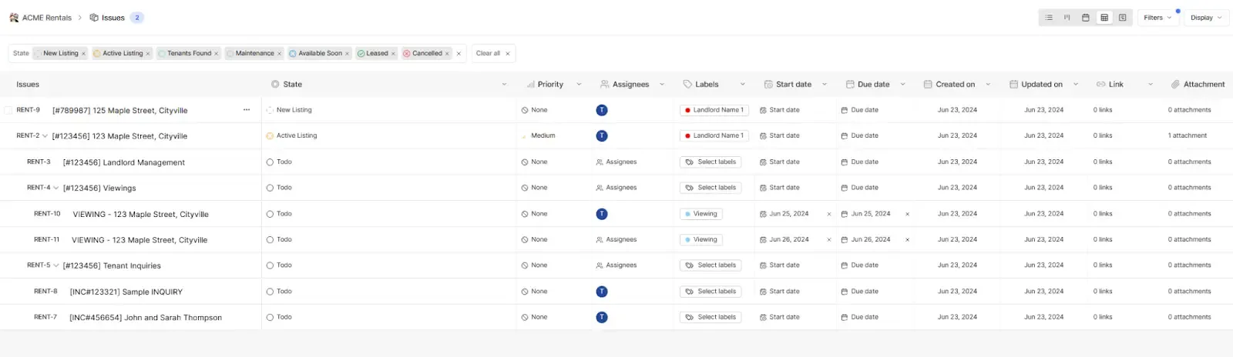This screenshot has width=1233, height=357.
Task: Collapse the RENT-2 sub-issues
Action: tap(45, 136)
